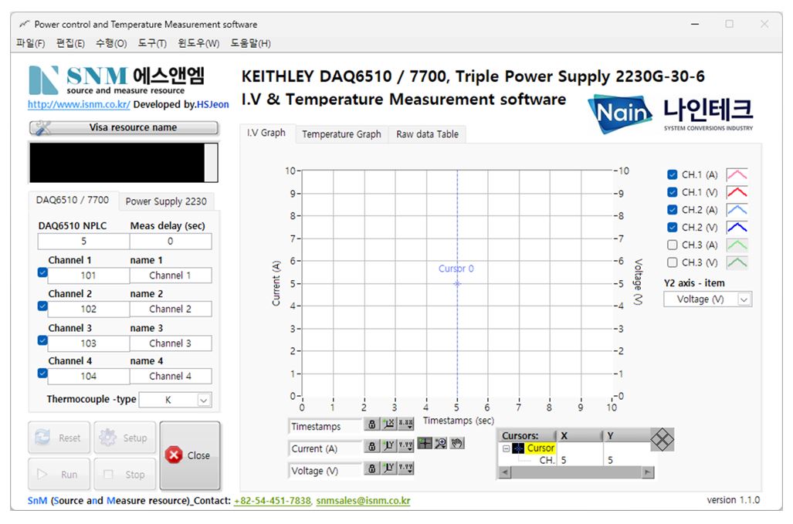Activate the zoom magnifier tool
Viewport: 793px width, 524px height.
pyautogui.click(x=440, y=443)
